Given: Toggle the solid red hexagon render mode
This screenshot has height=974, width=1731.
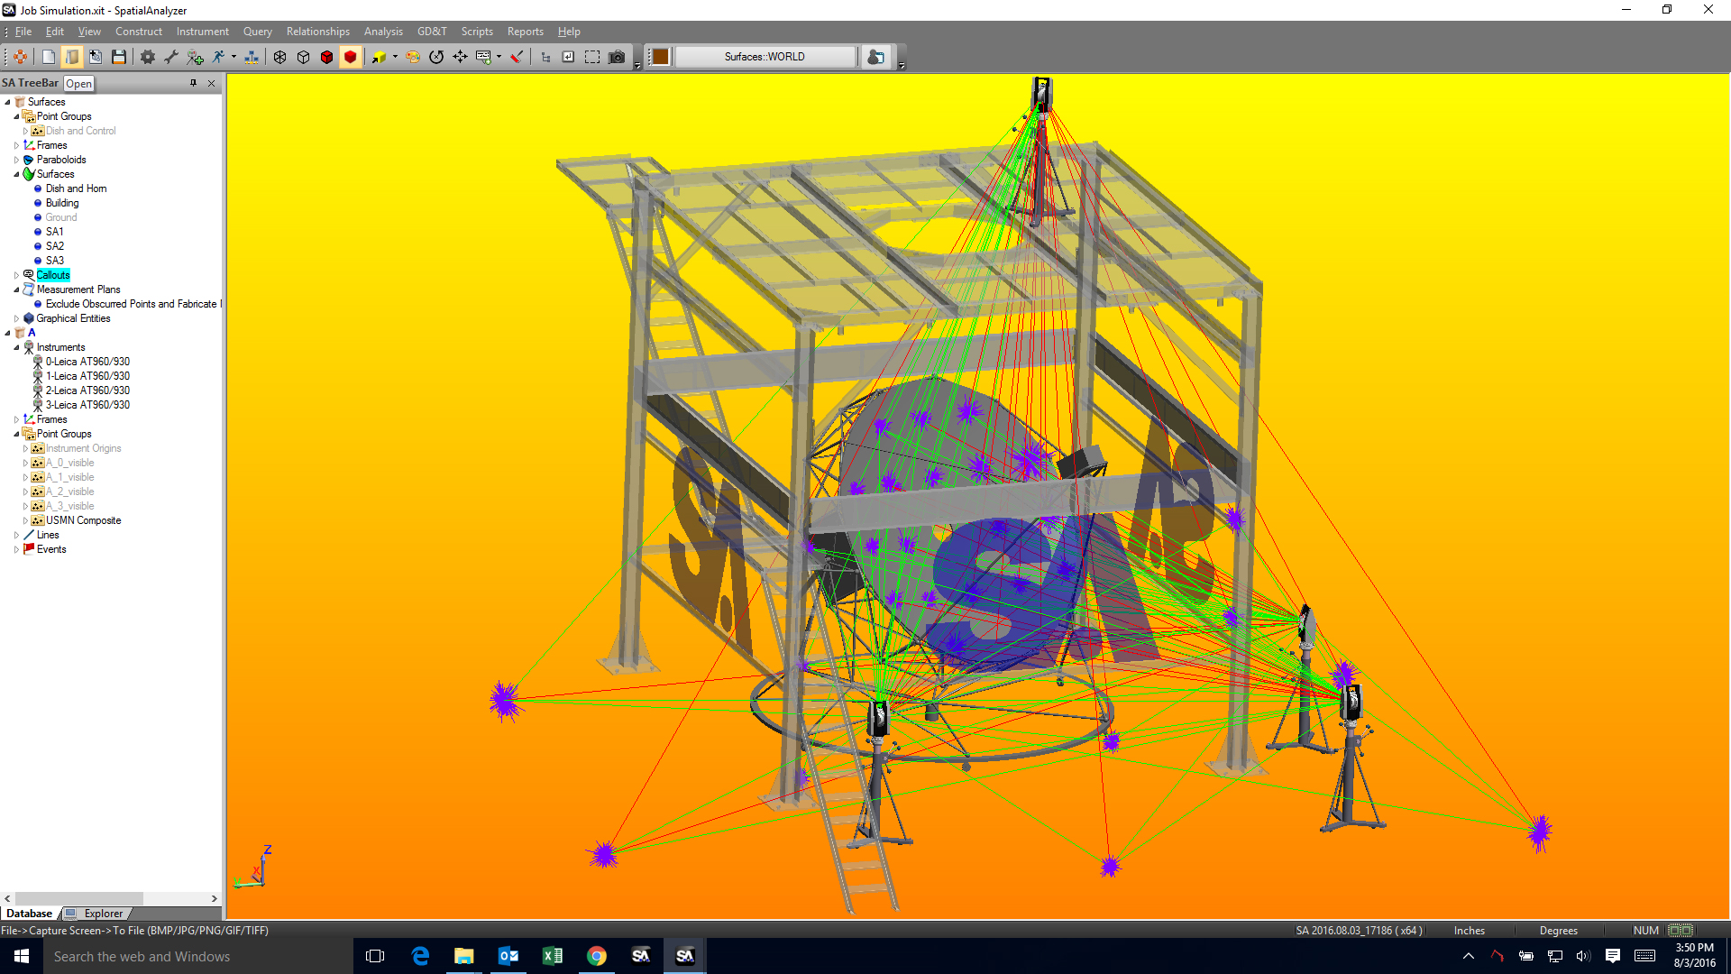Looking at the screenshot, I should (x=351, y=57).
